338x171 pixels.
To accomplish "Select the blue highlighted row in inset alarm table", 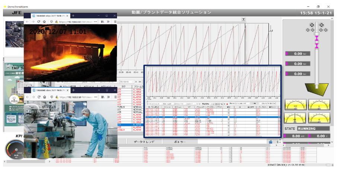I will pyautogui.click(x=213, y=117).
